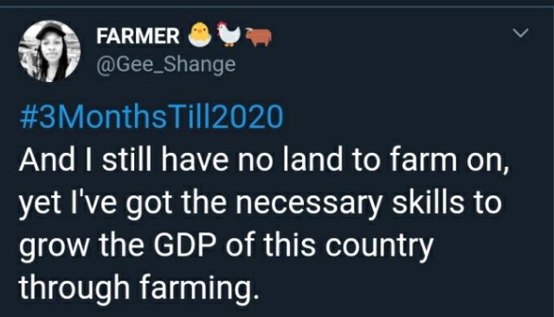This screenshot has width=554, height=317.
Task: Click the hatching chick emoji
Action: point(200,35)
